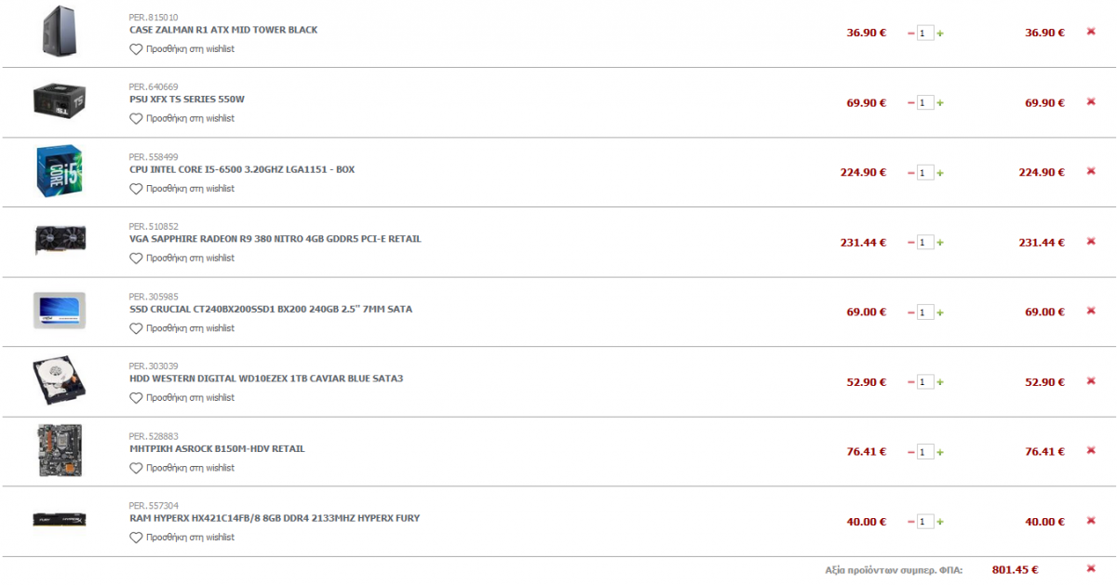
Task: Decrease quantity of Radeon R9 380 card
Action: [911, 243]
